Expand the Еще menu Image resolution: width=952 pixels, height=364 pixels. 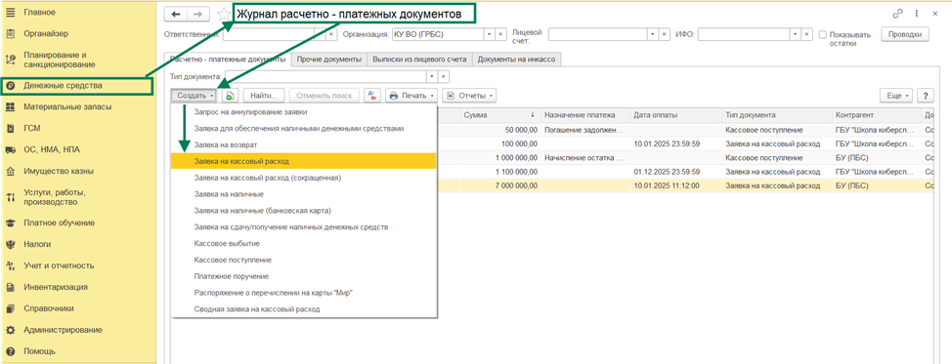point(896,96)
